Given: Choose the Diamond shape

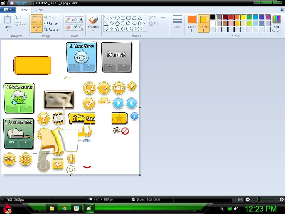Looking at the screenshot, I should (x=112, y=23).
